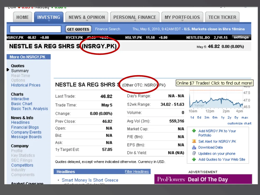
Task: Open Message Boards link
Action: pyautogui.click(x=26, y=137)
